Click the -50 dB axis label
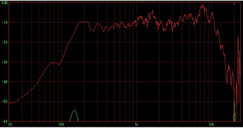Screen dimensions: 243x128 tap(5, 102)
